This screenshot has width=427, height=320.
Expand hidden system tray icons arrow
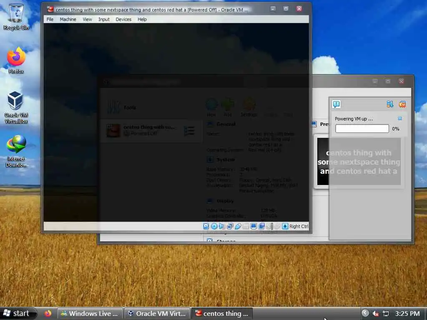(x=365, y=313)
